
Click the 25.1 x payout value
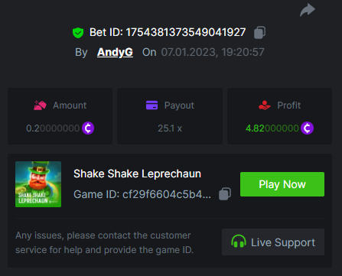(170, 128)
